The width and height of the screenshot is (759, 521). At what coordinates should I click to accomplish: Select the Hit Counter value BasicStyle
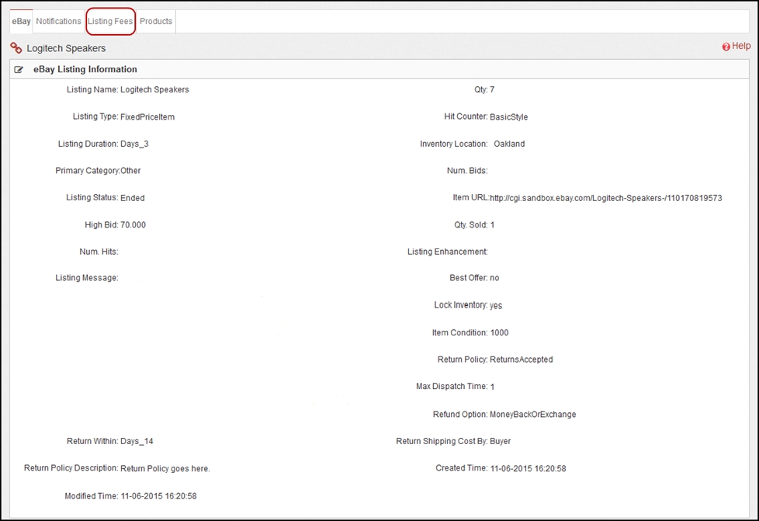pos(509,116)
